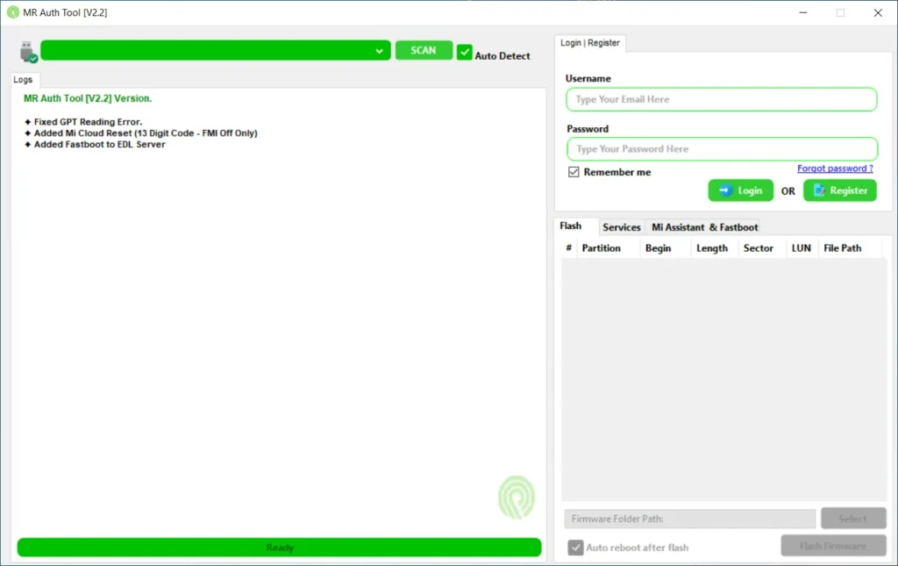
Task: Click the 'MR Auth Tool [V2.2] Version.' log line
Action: (88, 98)
